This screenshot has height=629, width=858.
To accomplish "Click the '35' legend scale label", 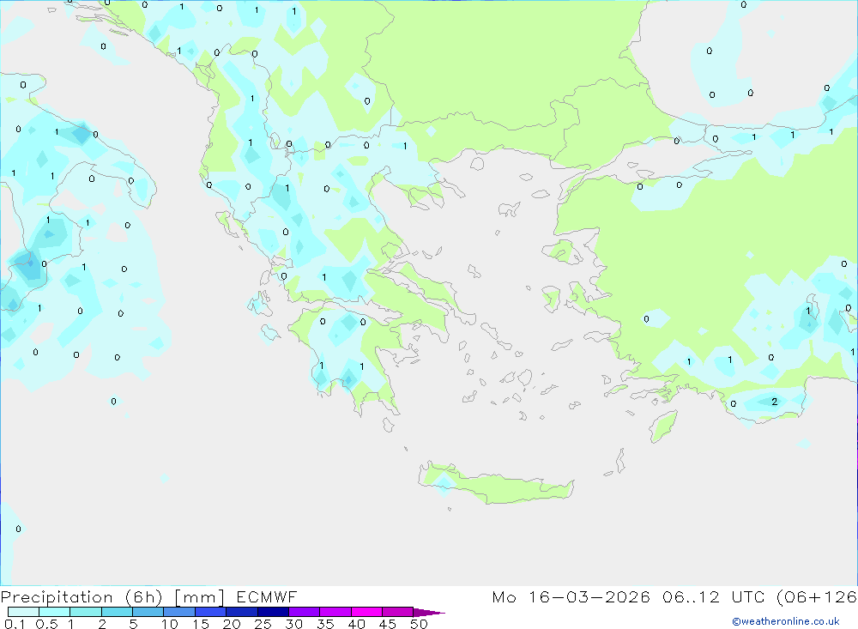I will pyautogui.click(x=325, y=624).
